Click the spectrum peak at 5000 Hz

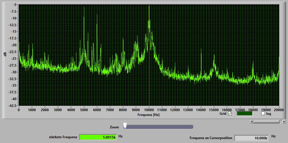pyautogui.click(x=84, y=7)
